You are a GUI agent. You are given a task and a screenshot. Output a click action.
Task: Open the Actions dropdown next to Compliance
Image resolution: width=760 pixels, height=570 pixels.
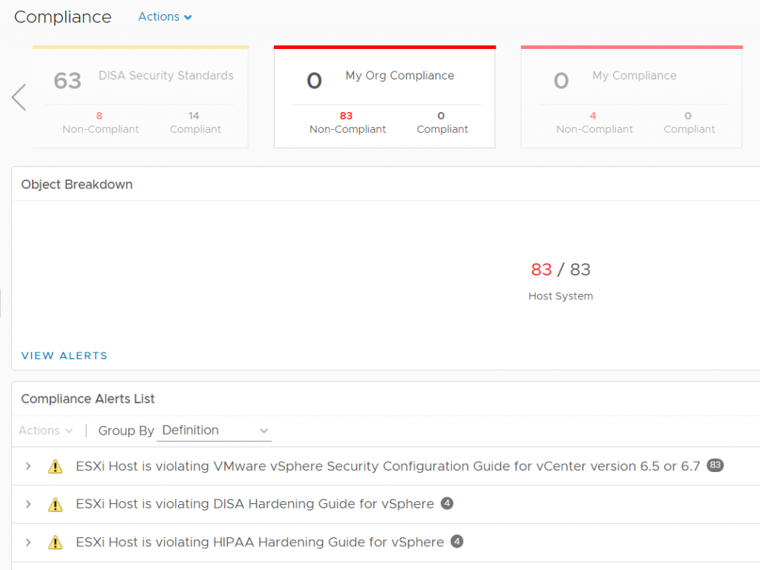point(165,17)
